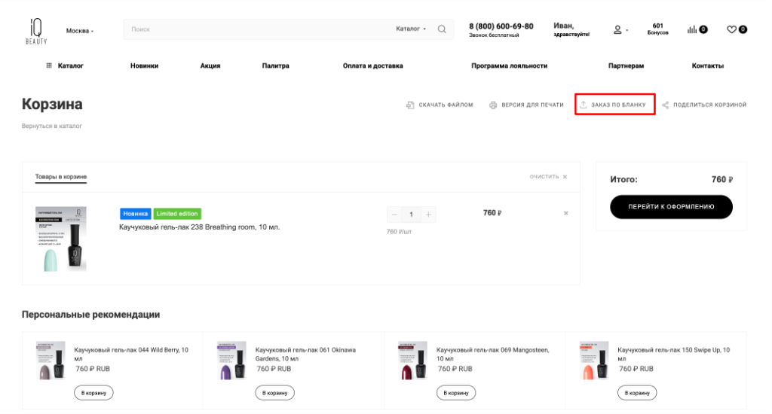This screenshot has width=772, height=414.
Task: Click Поделиться корзиной share link
Action: pyautogui.click(x=704, y=105)
